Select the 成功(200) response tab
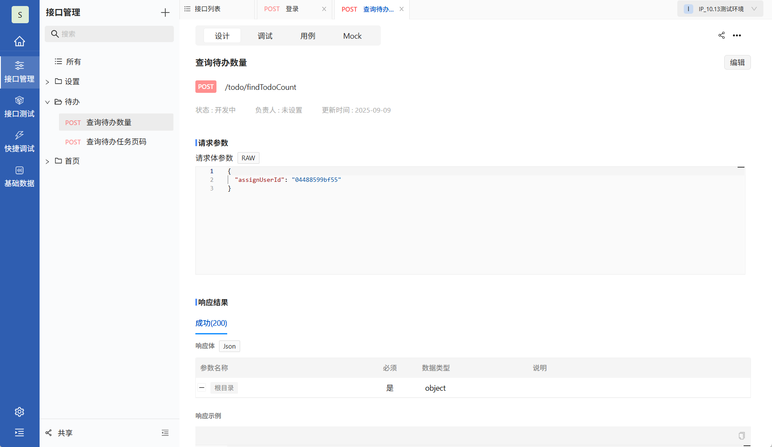The height and width of the screenshot is (447, 772). 211,323
